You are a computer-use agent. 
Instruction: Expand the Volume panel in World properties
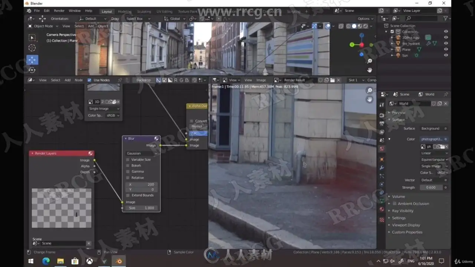(x=398, y=197)
